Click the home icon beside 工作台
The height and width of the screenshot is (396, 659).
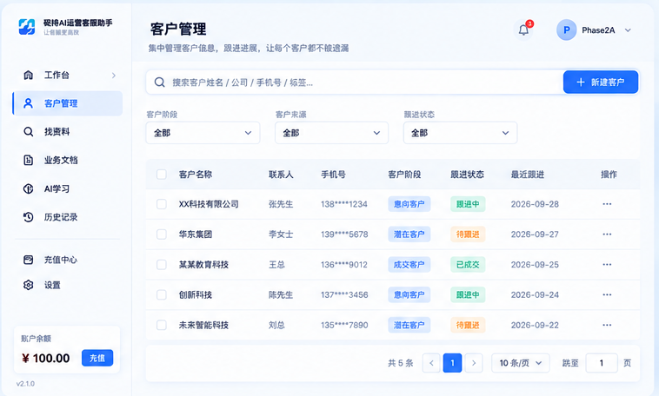tap(28, 76)
